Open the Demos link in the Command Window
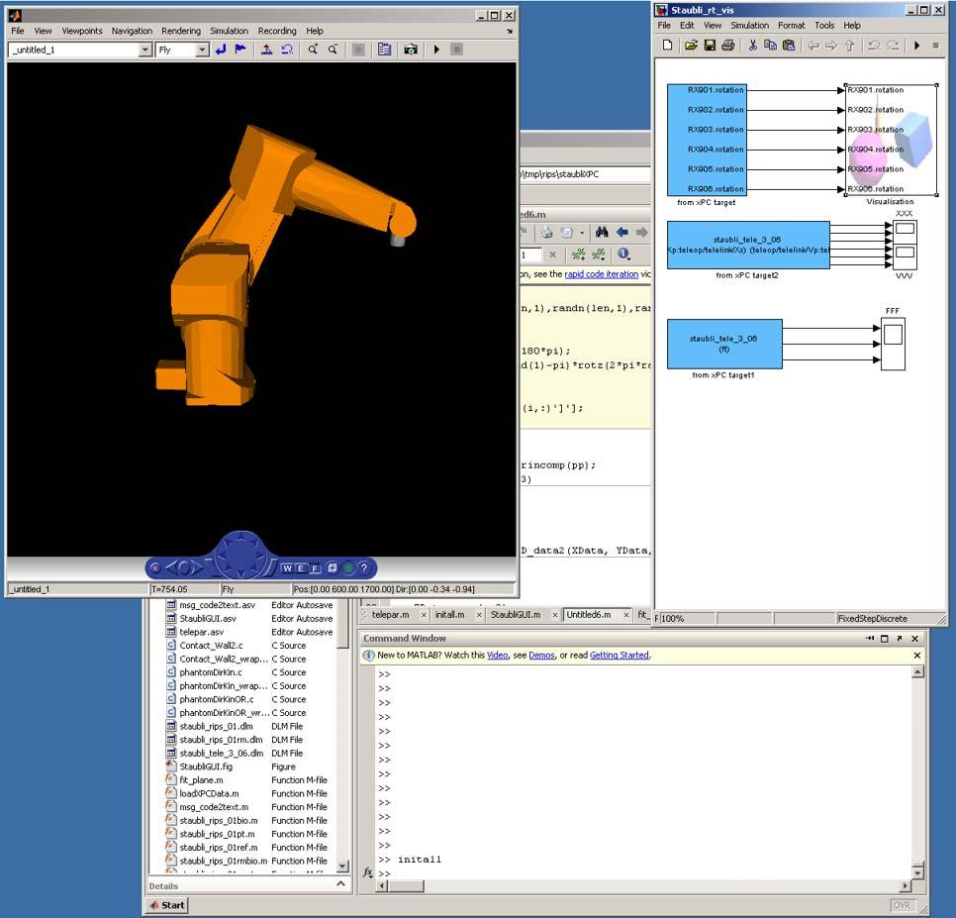 [541, 656]
